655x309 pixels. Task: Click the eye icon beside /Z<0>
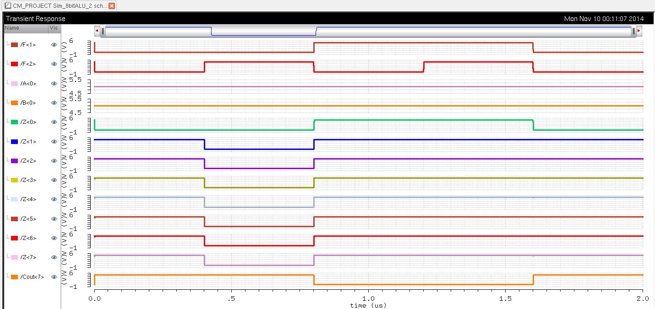[54, 122]
